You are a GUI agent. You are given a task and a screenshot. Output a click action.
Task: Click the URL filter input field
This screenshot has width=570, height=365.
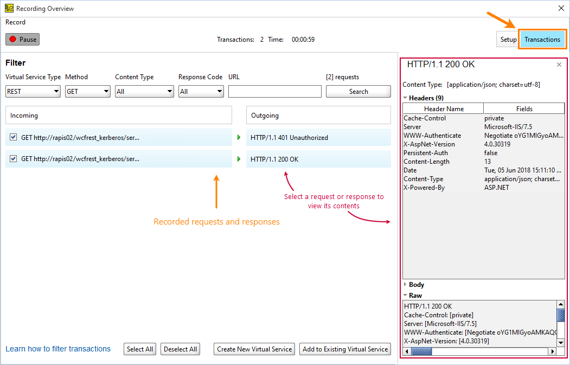274,91
